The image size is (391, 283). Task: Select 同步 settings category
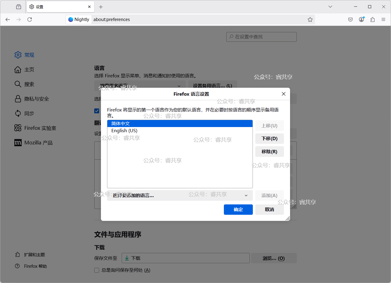(x=29, y=114)
